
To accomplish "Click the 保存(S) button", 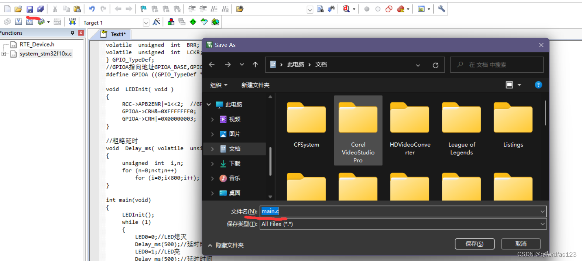I will pos(475,244).
